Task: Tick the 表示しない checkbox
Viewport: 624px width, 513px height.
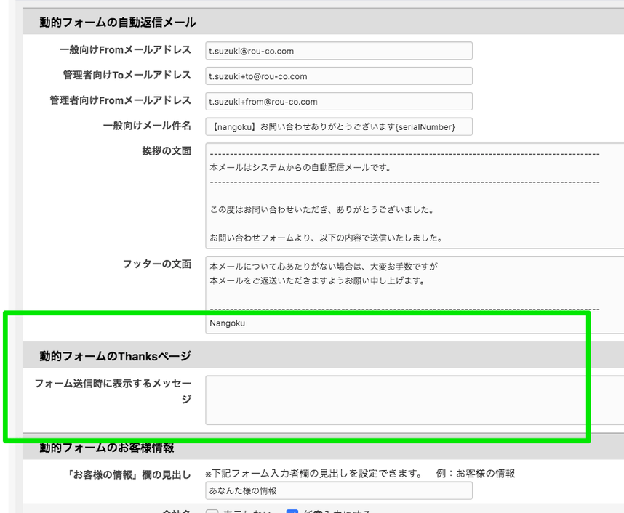Action: [x=212, y=512]
